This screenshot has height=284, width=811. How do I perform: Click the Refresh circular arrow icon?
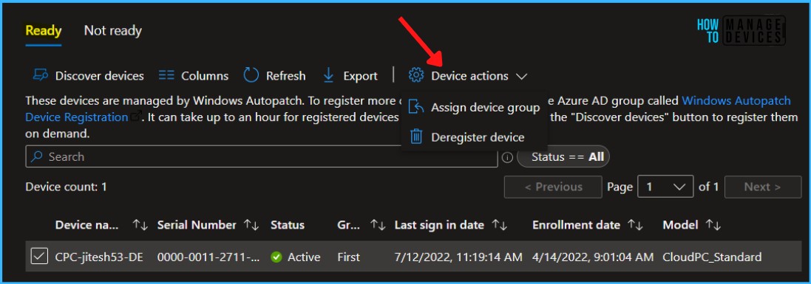[x=251, y=75]
